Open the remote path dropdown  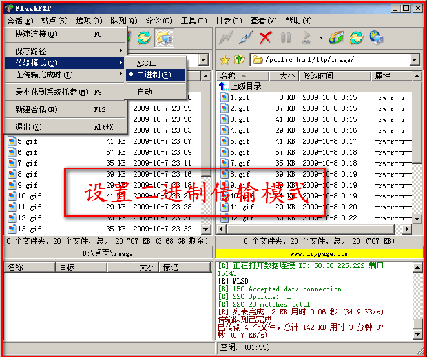click(x=415, y=60)
